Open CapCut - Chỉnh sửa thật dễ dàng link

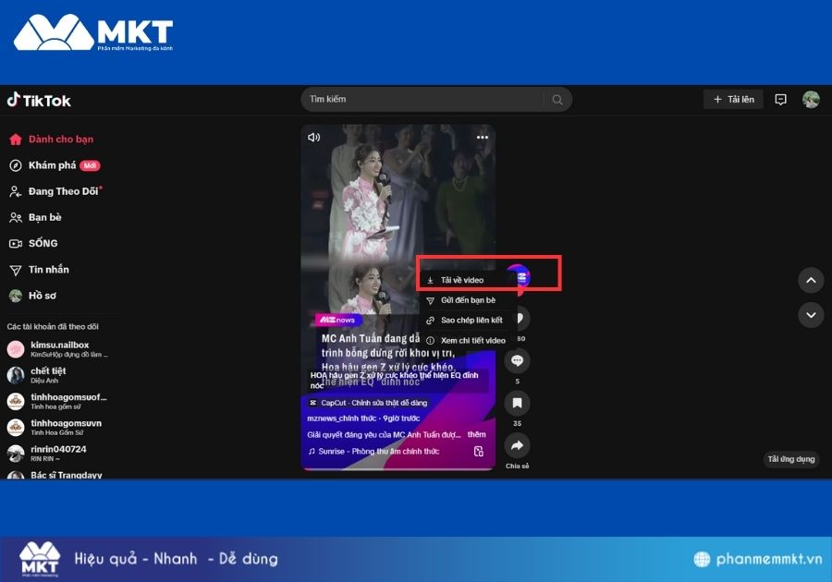(x=368, y=403)
